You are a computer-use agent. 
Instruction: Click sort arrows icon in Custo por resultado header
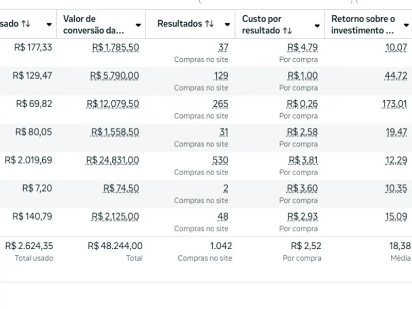tap(287, 30)
